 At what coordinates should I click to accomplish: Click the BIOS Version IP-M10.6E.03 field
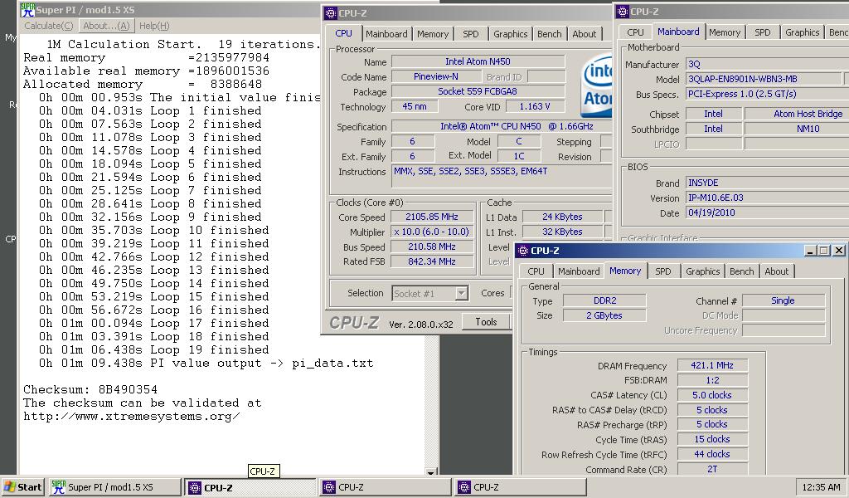pos(768,198)
